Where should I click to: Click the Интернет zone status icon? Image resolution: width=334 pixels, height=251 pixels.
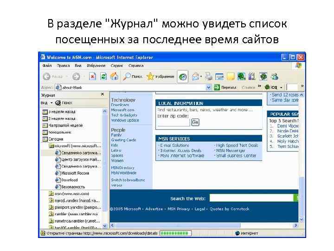click(238, 233)
